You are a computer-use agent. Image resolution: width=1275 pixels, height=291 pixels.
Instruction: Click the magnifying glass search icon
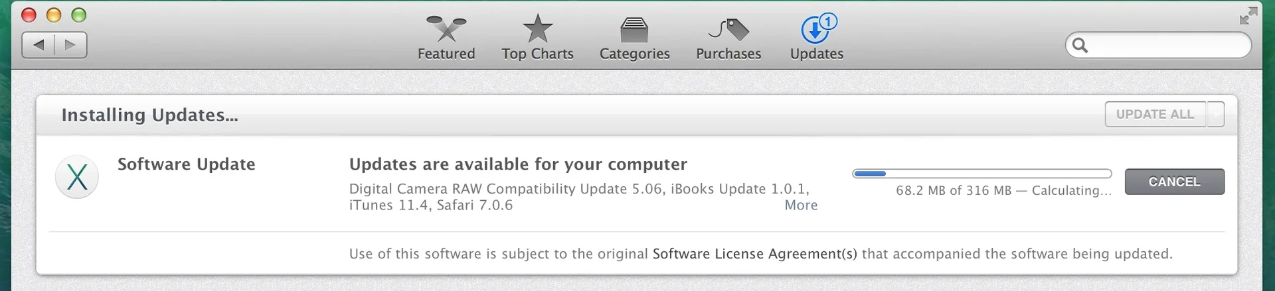point(1080,45)
